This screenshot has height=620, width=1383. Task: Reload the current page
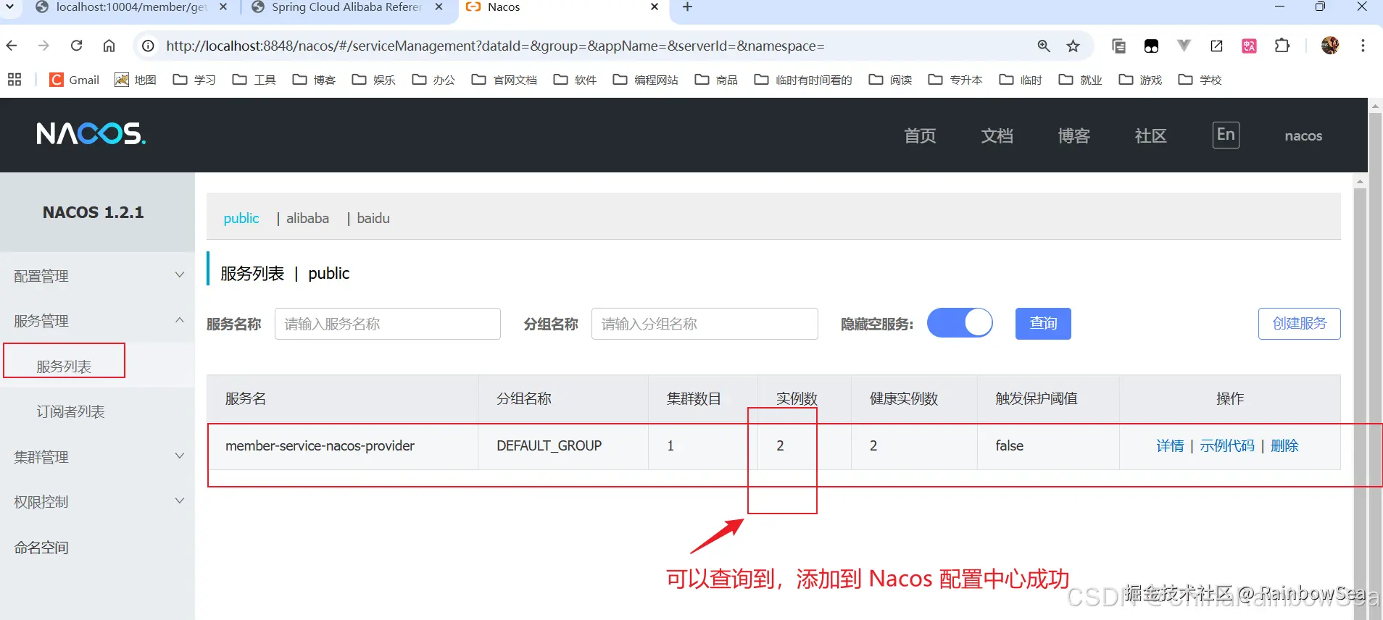tap(76, 46)
